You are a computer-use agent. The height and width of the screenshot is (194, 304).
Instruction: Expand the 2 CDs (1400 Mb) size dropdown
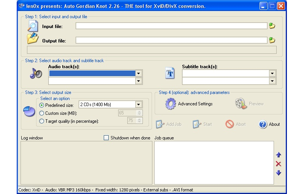pos(138,105)
